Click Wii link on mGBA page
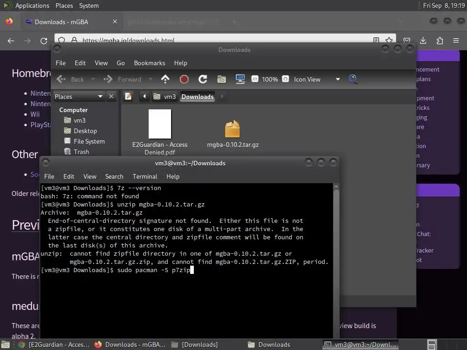 (35, 114)
